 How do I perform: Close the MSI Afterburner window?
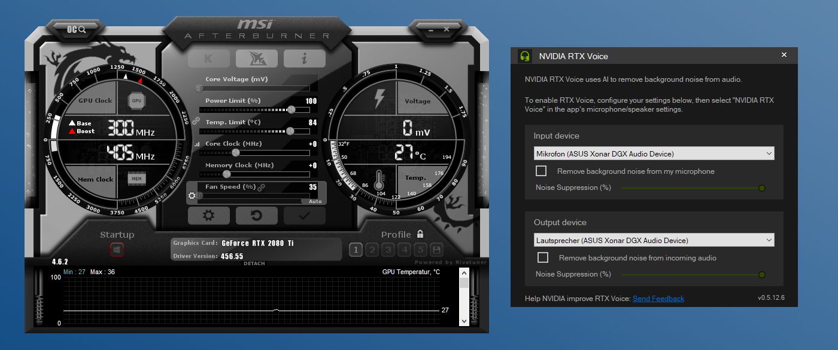[447, 28]
